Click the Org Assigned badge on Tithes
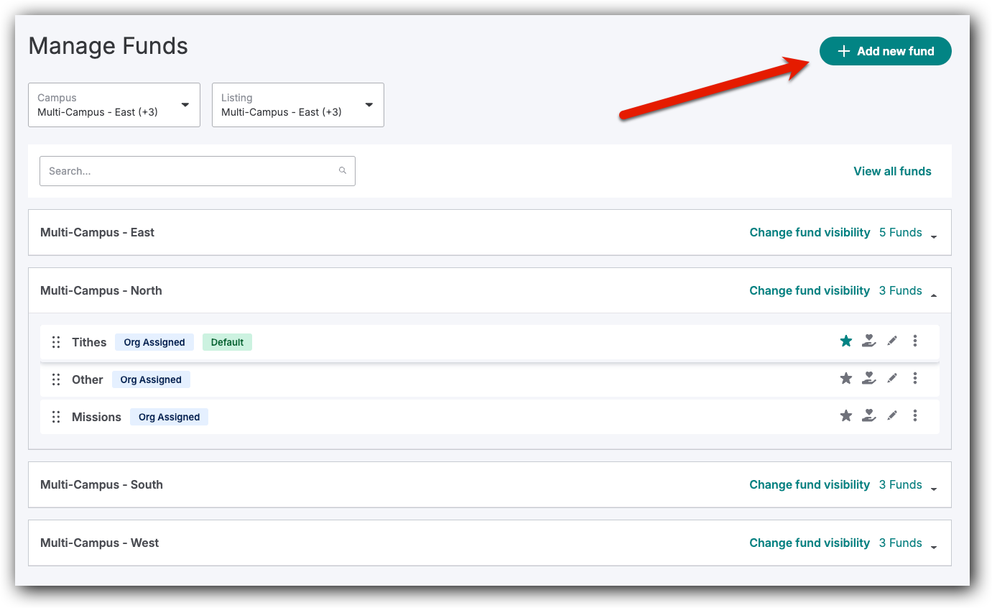The height and width of the screenshot is (608, 992). point(154,342)
